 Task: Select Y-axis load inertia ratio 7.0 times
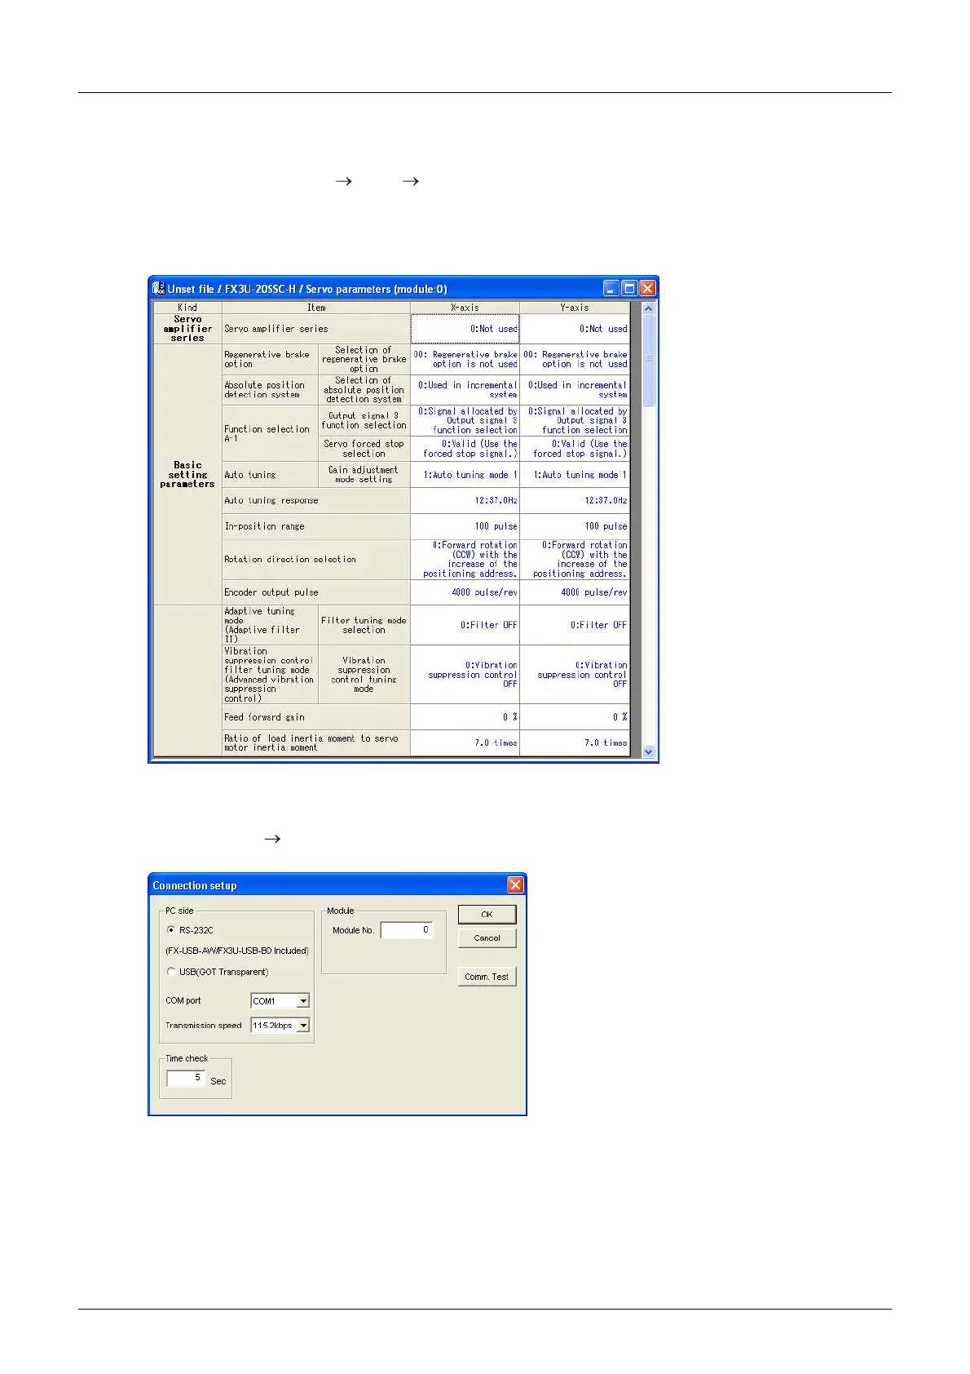(x=575, y=743)
